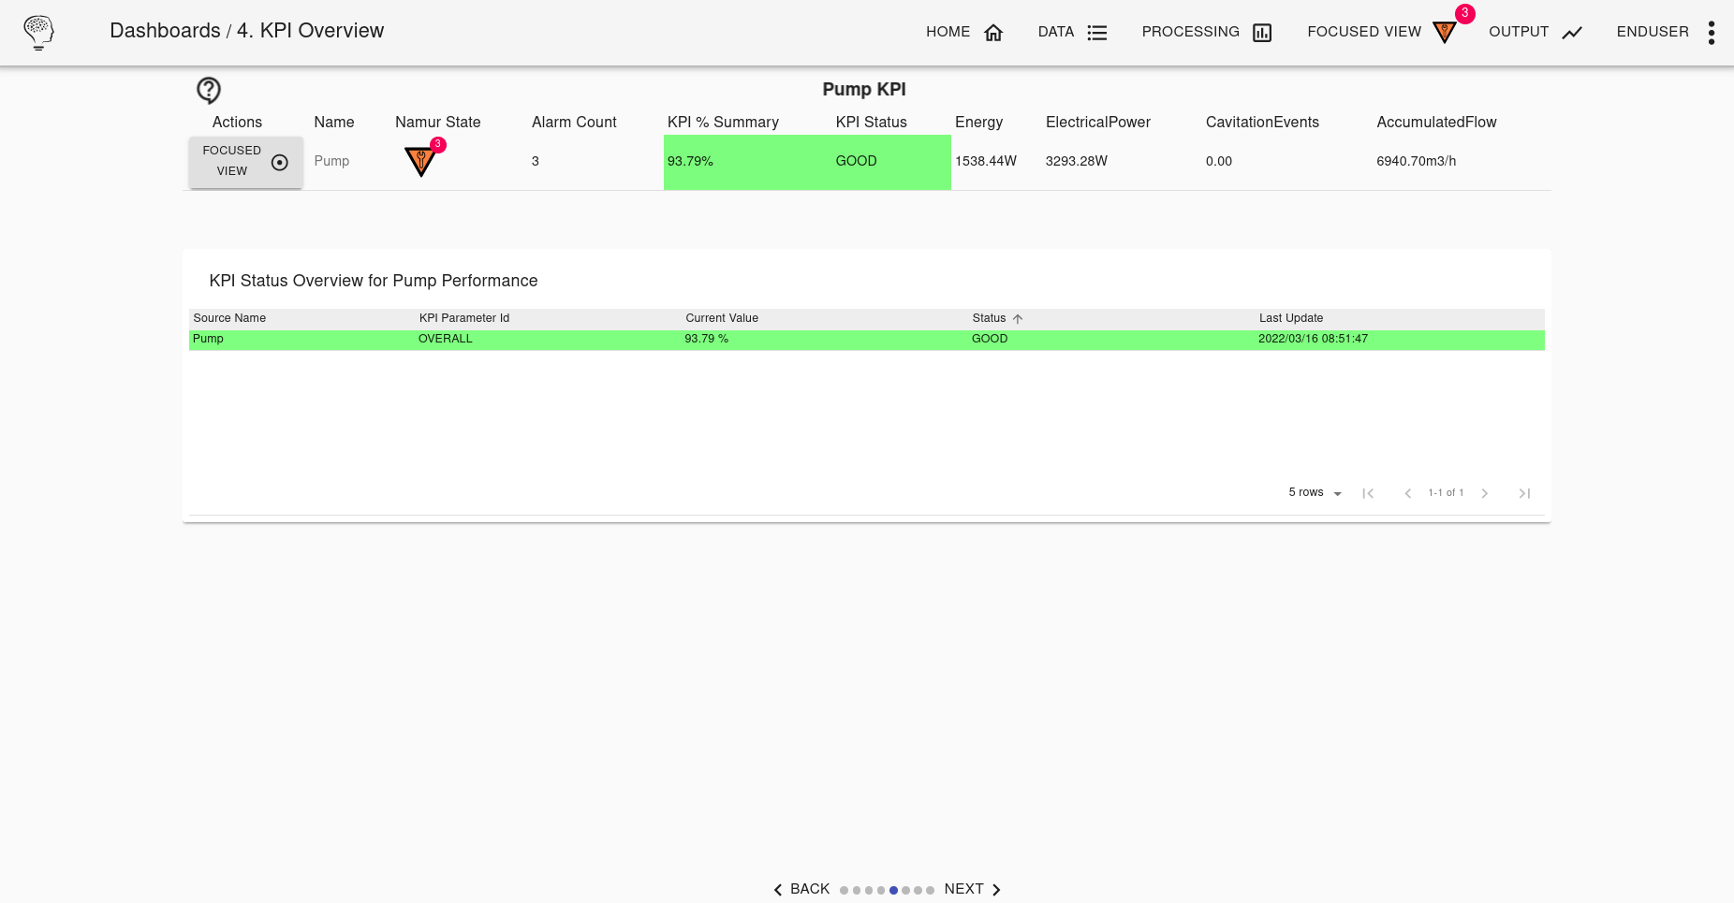Click the 2022/03/16 08:51:47 timestamp
1734x903 pixels.
[1313, 339]
